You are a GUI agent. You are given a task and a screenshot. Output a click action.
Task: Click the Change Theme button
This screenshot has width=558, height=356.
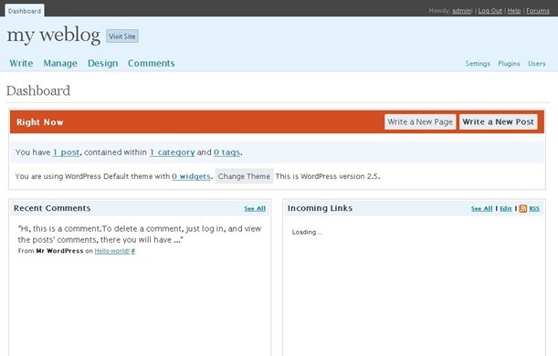pyautogui.click(x=244, y=176)
